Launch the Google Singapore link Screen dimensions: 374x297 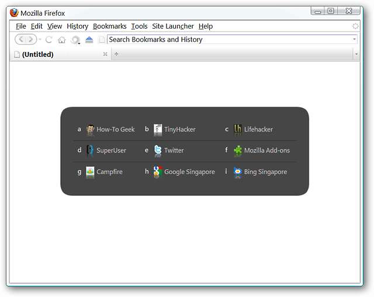(x=189, y=172)
